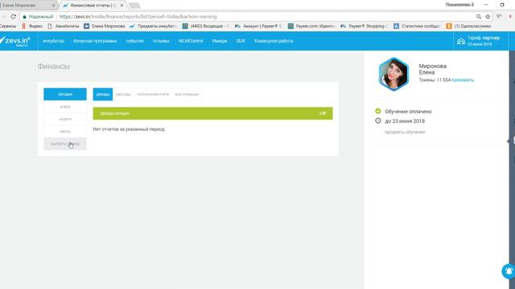
Task: Open the BUX menu item
Action: pyautogui.click(x=241, y=41)
